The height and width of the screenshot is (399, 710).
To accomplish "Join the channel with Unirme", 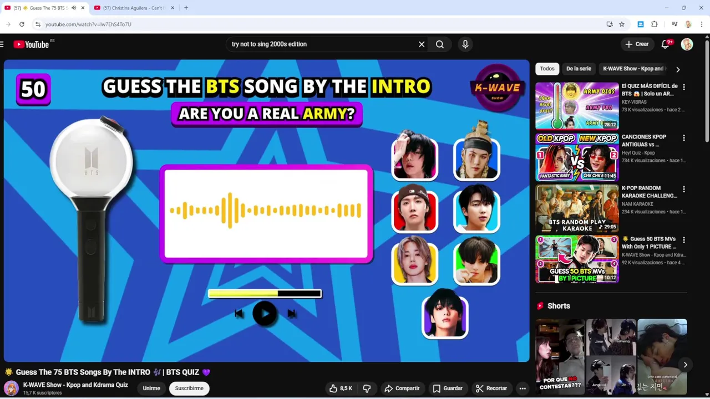I will tap(151, 388).
